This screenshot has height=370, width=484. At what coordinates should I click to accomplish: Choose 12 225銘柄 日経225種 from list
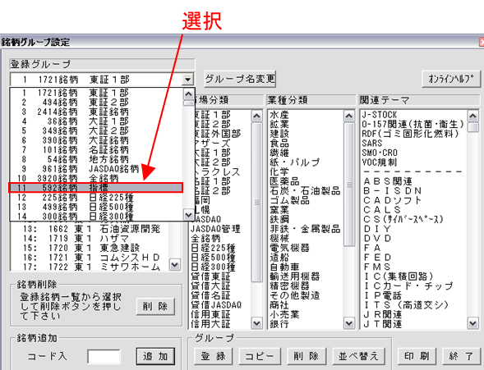point(96,197)
